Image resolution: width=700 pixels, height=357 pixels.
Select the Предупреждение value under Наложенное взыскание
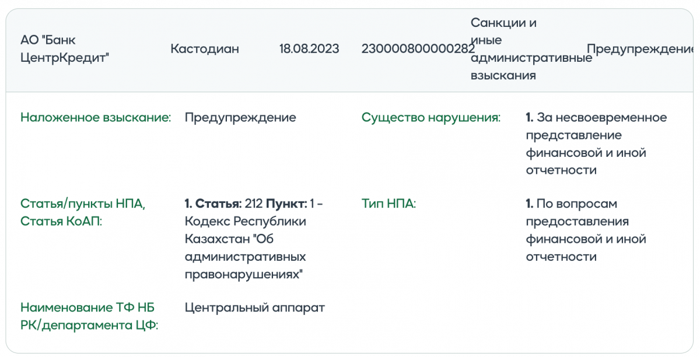point(240,117)
